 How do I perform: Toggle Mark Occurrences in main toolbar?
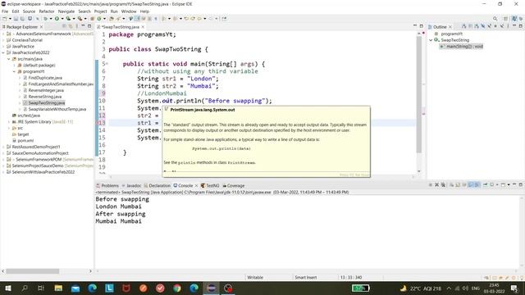point(137,19)
